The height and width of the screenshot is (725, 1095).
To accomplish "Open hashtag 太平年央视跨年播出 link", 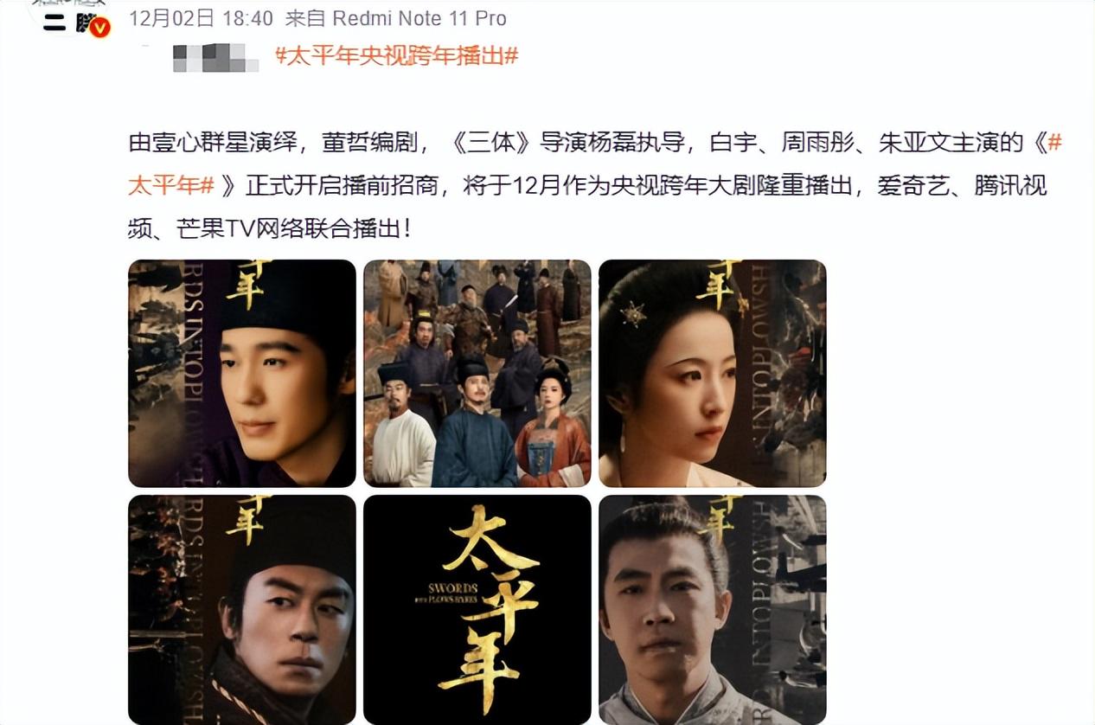I will [396, 56].
